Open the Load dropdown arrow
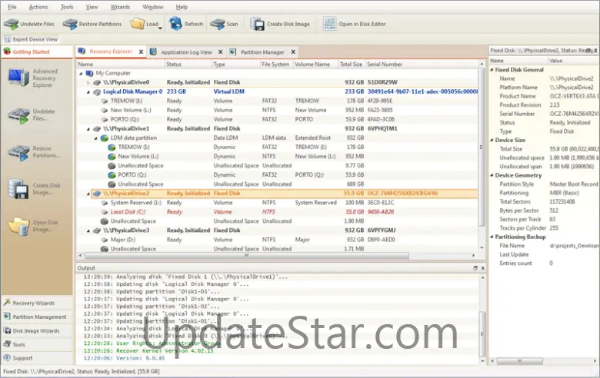 pos(160,28)
